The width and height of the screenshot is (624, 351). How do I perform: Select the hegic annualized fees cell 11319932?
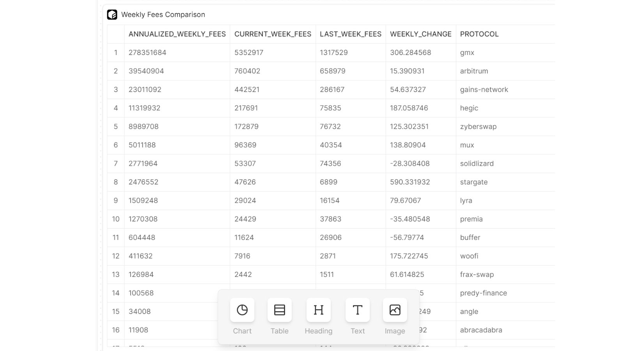click(144, 108)
